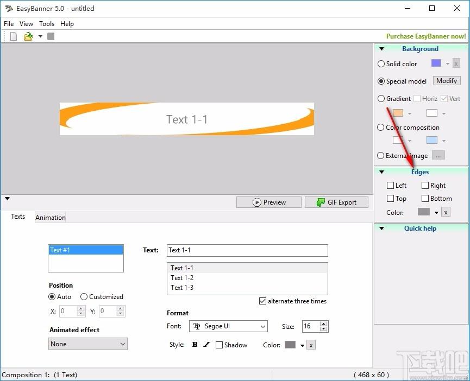The height and width of the screenshot is (381, 470).
Task: Click the external image browse button
Action: pos(438,155)
